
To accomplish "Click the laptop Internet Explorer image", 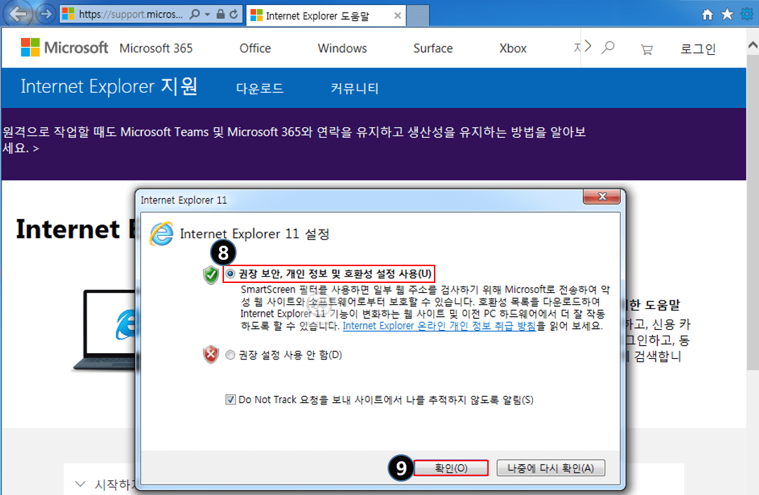I will tap(105, 331).
